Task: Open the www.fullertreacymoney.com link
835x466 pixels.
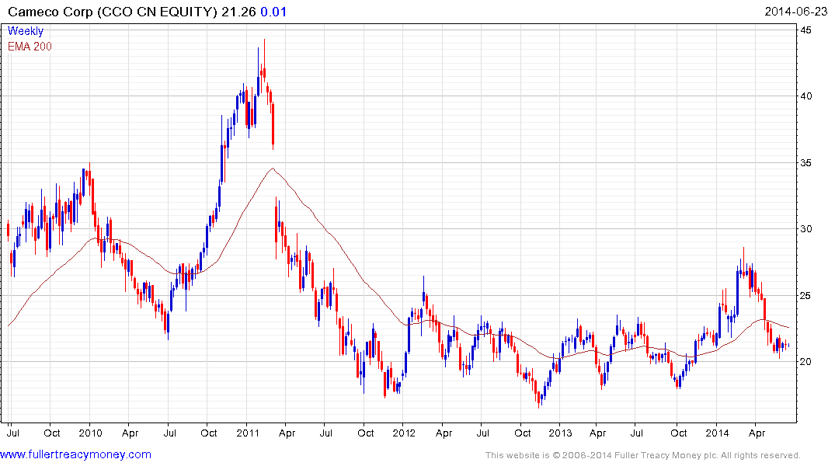Action: (x=75, y=455)
